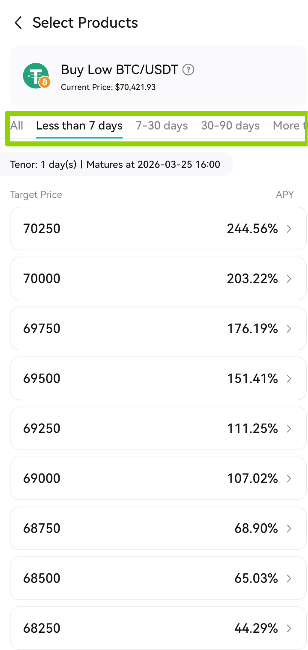308x650 pixels.
Task: Tap chevron beside 176.19% APY
Action: [x=289, y=329]
